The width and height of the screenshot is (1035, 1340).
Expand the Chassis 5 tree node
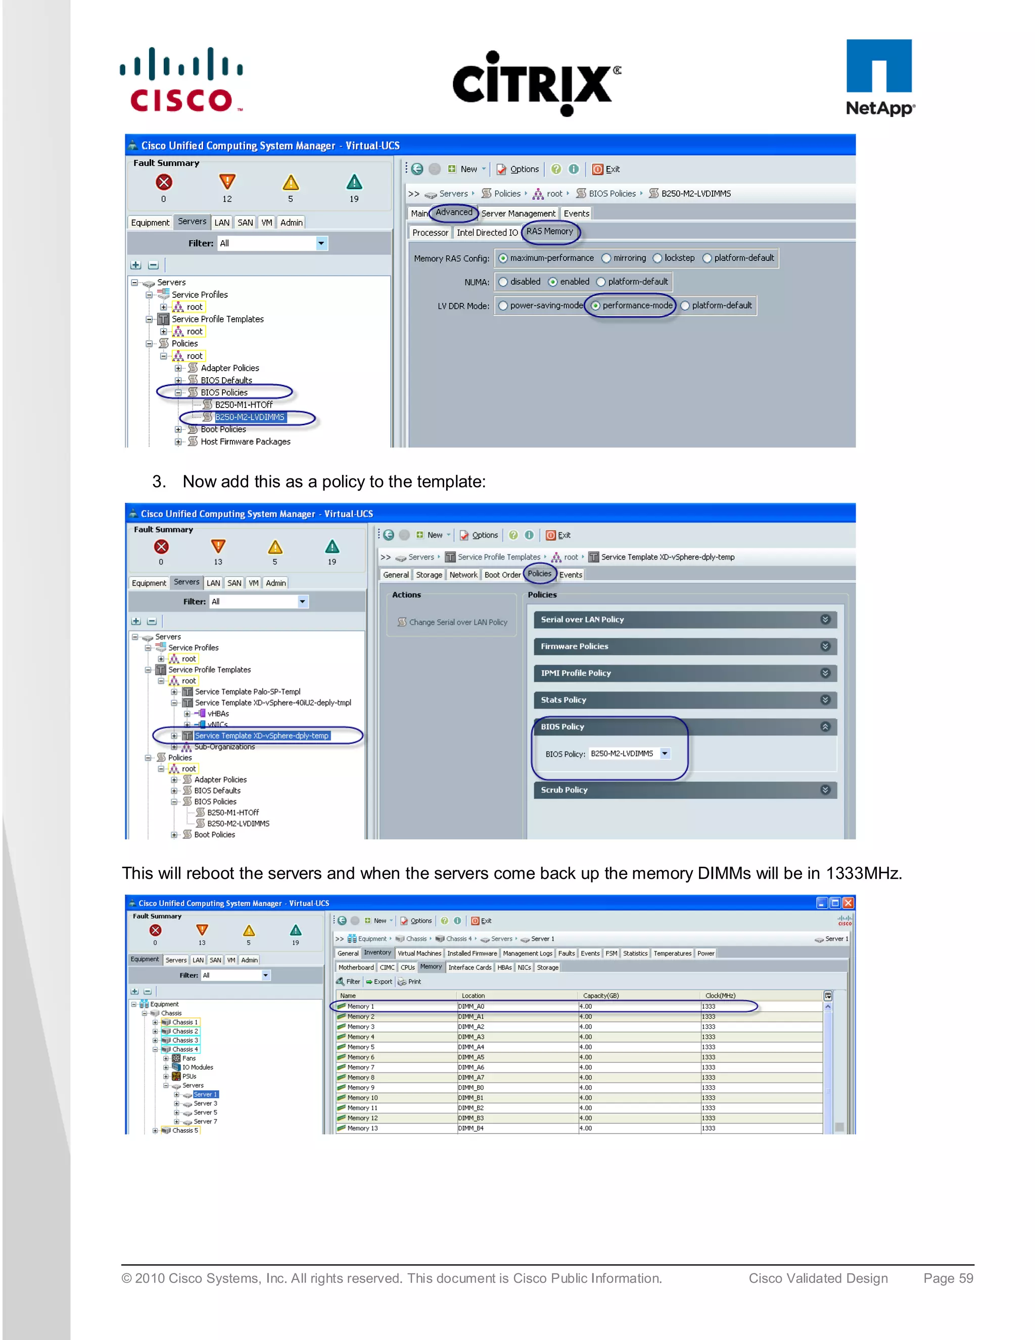pyautogui.click(x=155, y=1130)
